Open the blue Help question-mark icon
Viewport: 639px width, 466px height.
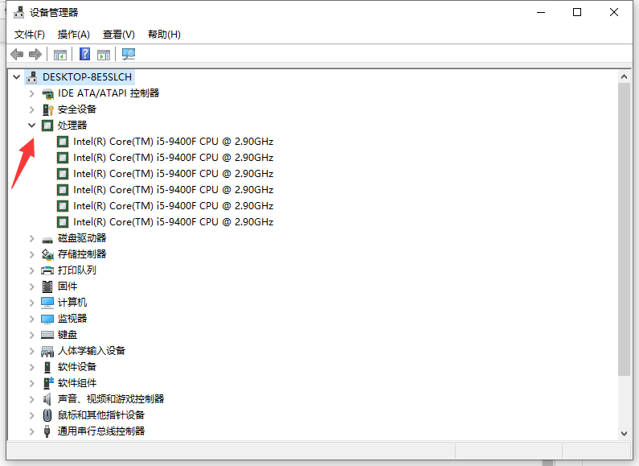[84, 54]
